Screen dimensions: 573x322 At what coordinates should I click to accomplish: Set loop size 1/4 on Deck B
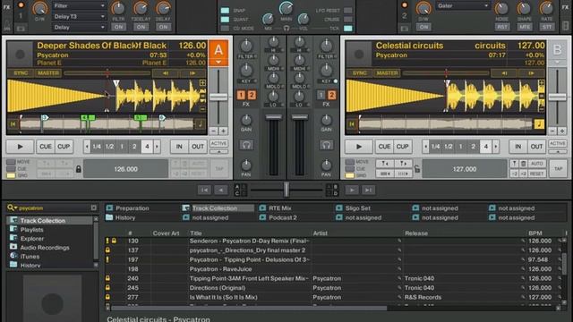435,147
